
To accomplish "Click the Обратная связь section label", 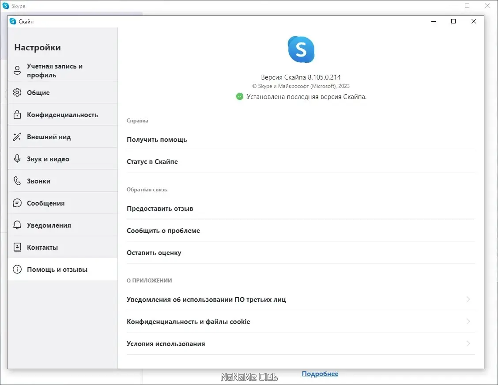I will point(147,190).
